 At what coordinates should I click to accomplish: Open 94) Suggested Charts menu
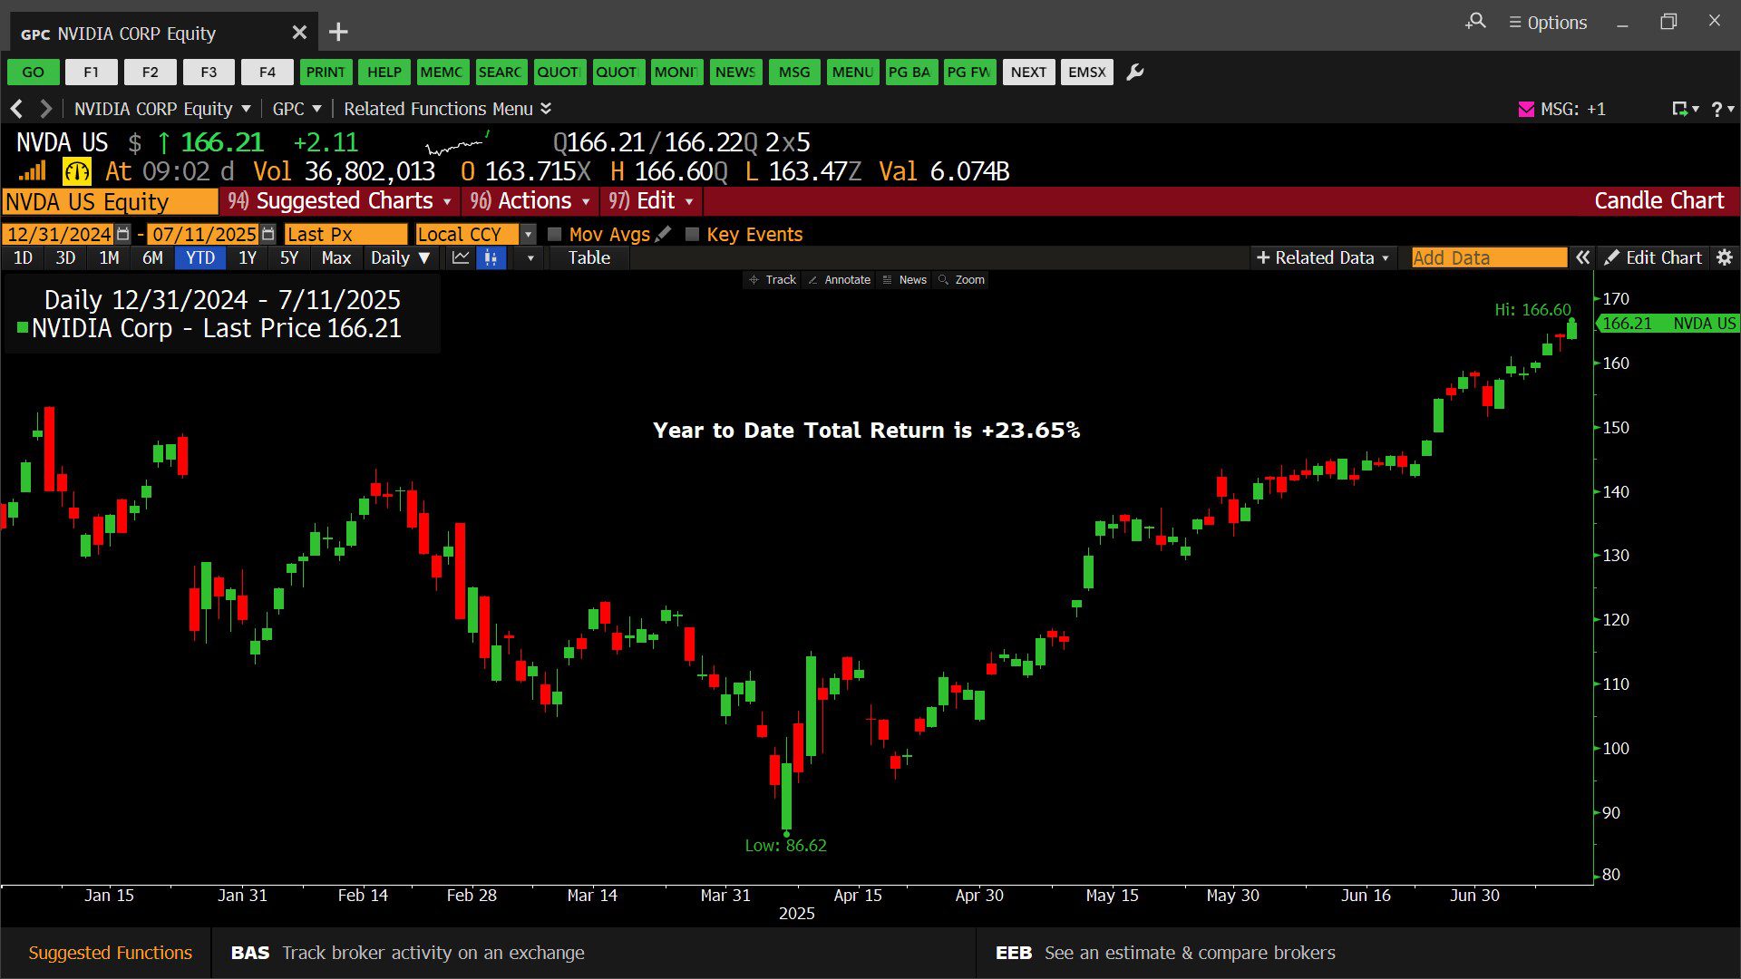click(x=339, y=200)
